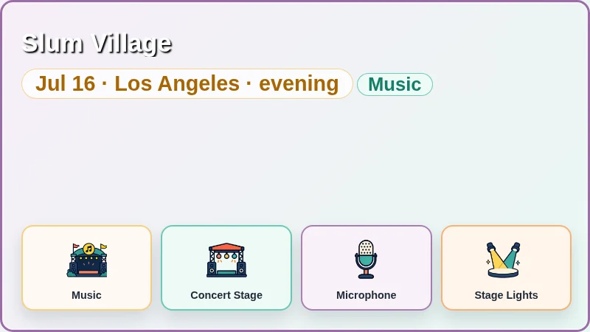Viewport: 590px width, 332px height.
Task: Click the round platform under the spotlights
Action: click(504, 273)
